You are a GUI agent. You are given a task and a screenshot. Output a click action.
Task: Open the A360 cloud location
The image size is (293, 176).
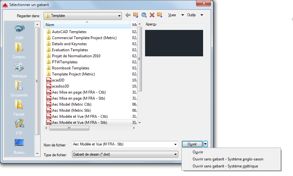(19, 32)
